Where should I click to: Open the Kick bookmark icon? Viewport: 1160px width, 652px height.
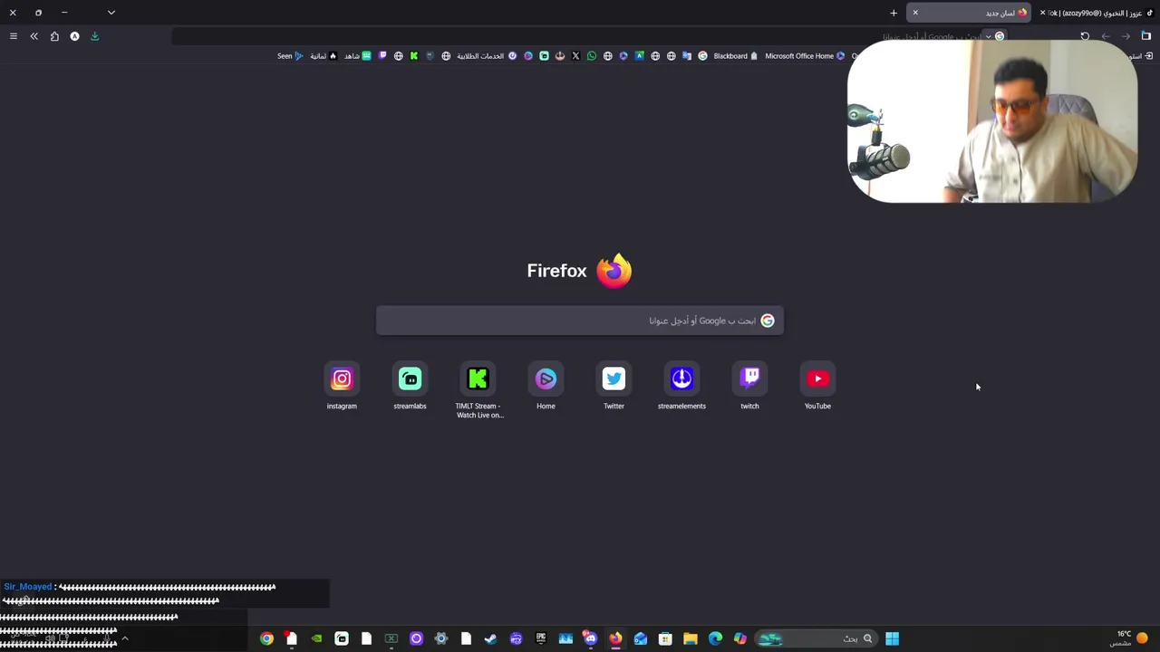(414, 56)
